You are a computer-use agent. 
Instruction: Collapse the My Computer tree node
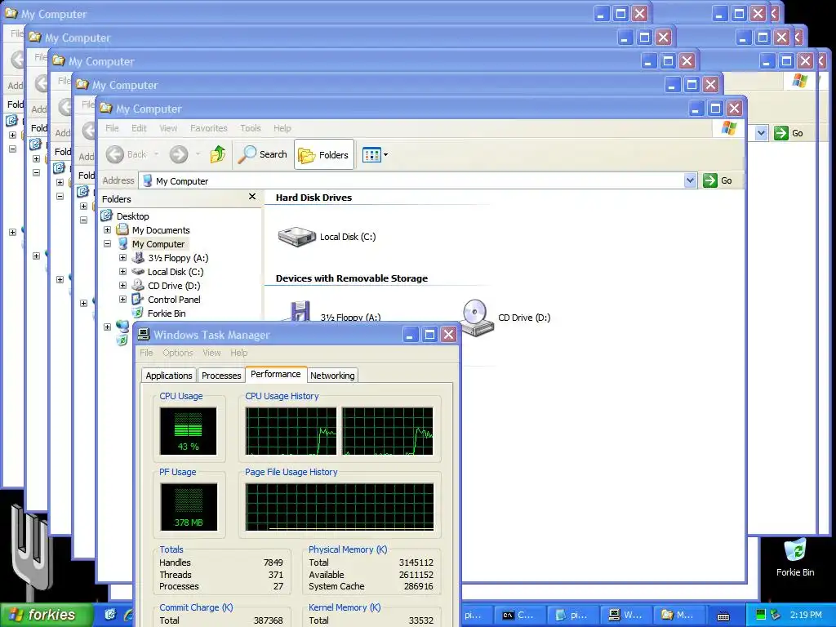[x=107, y=243]
